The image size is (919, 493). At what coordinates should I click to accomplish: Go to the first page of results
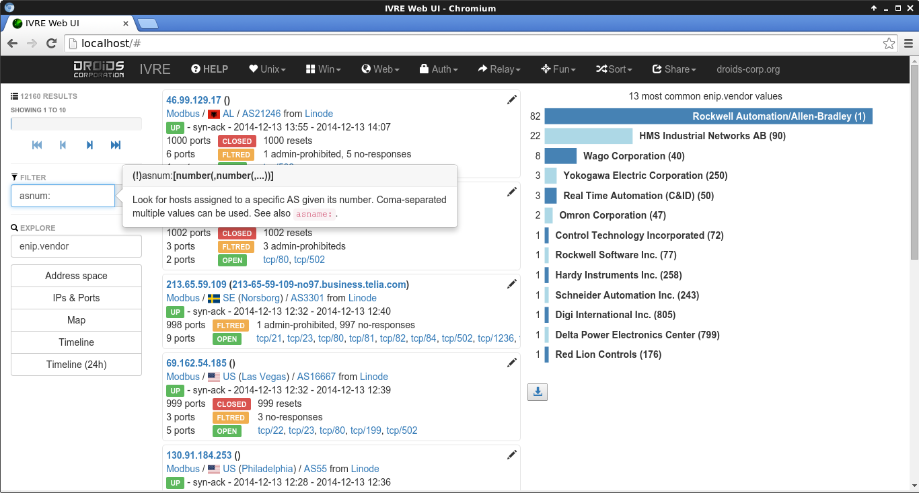tap(37, 145)
